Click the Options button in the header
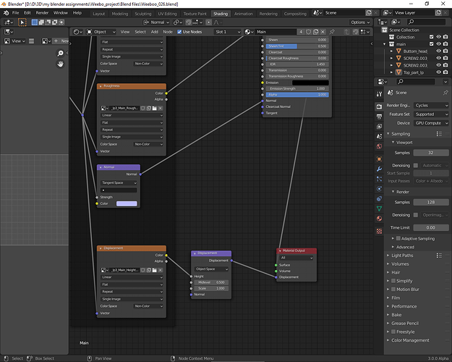 360,22
